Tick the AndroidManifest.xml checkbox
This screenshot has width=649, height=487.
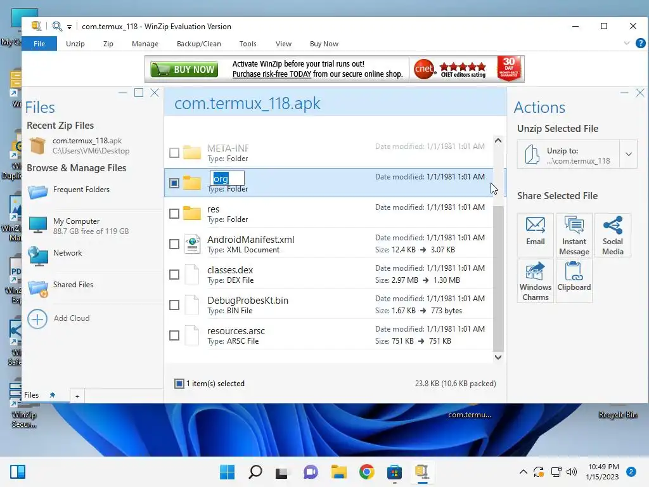point(174,244)
